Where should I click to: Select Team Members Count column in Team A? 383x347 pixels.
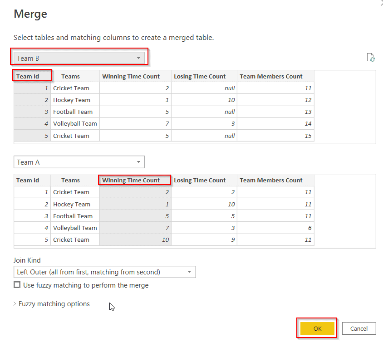(272, 180)
